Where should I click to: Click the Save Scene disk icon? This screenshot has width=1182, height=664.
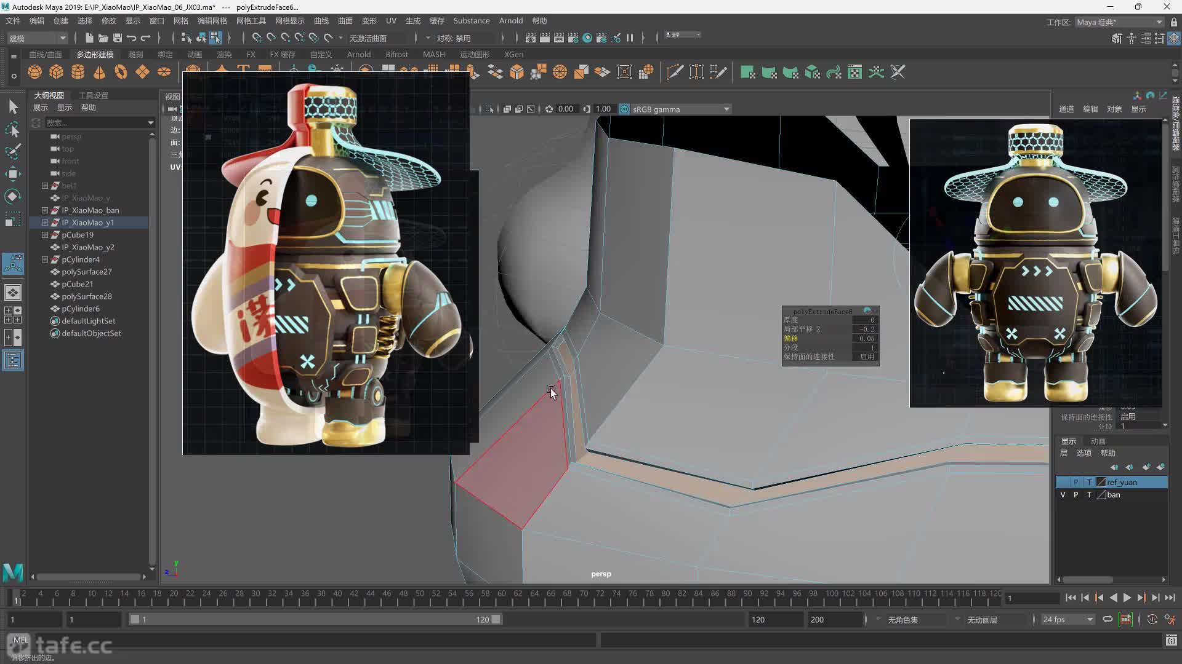click(118, 38)
